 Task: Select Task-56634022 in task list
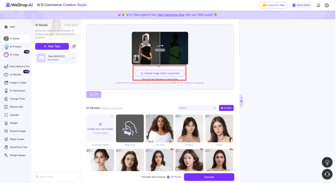click(x=56, y=58)
